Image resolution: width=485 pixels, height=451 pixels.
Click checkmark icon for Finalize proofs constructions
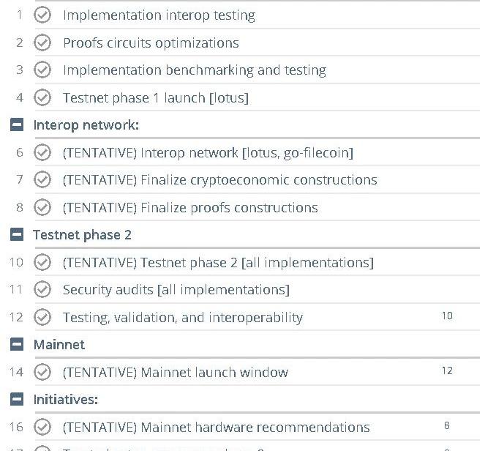pos(42,207)
